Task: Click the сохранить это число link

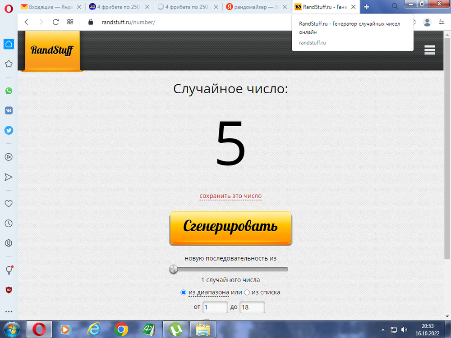Action: coord(230,196)
